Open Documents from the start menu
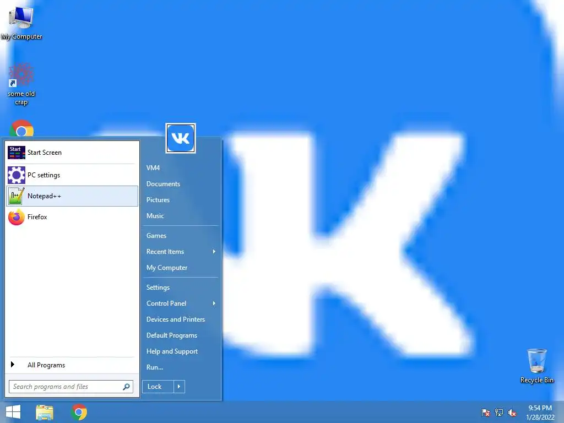Screen dimensions: 564x423 (x=163, y=184)
